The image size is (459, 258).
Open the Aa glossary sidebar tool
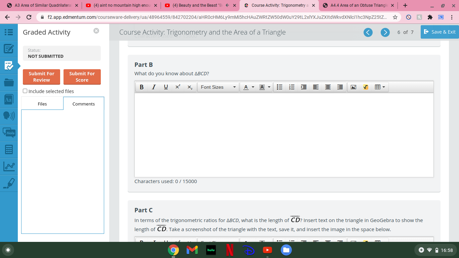8,99
